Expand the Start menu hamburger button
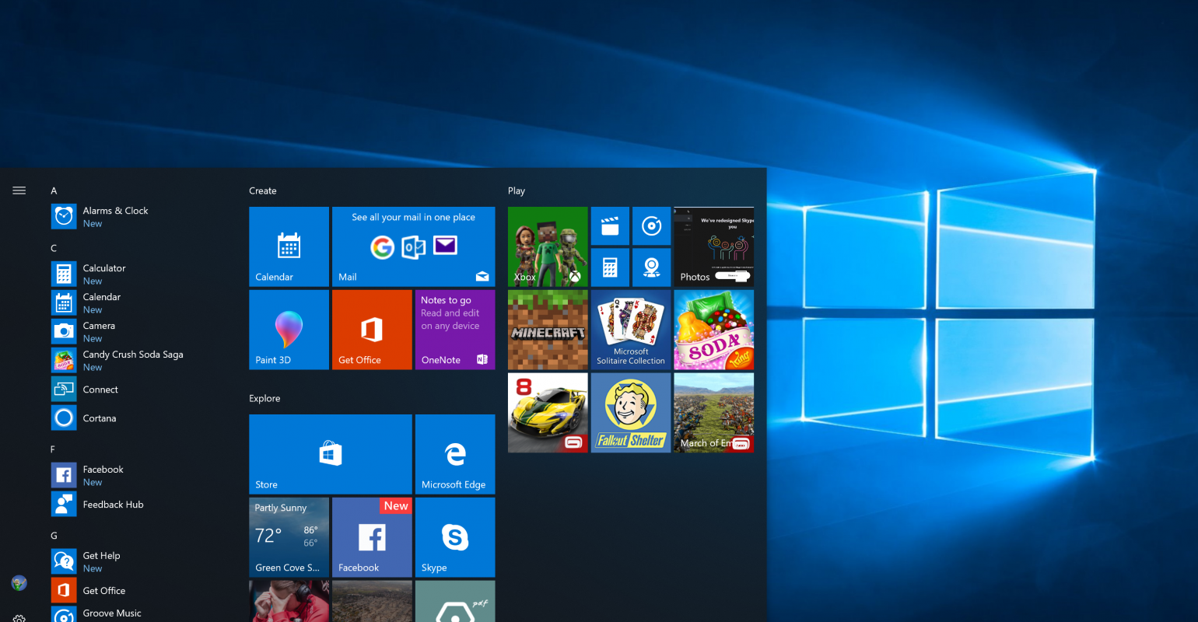This screenshot has width=1198, height=622. point(19,190)
